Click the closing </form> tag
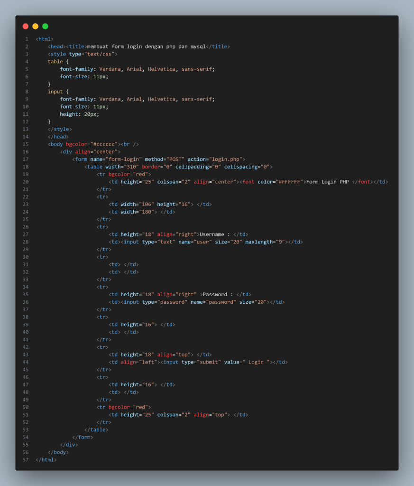This screenshot has height=486, width=414. click(x=83, y=437)
